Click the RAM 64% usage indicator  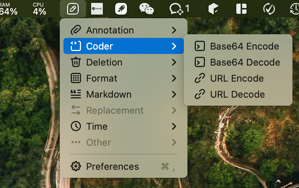9,9
